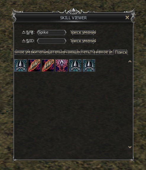Open the 'чное ум' skills tab
The height and width of the screenshot is (170, 146).
coord(23,52)
